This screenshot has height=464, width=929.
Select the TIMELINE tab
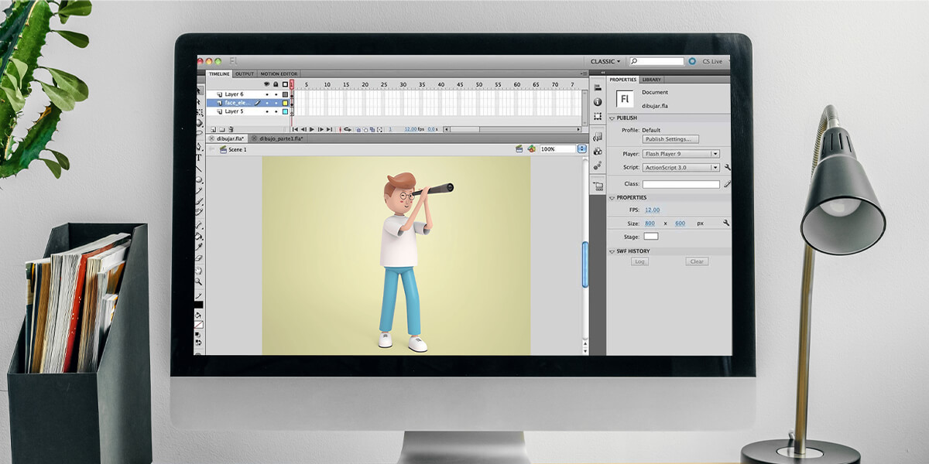coord(219,74)
